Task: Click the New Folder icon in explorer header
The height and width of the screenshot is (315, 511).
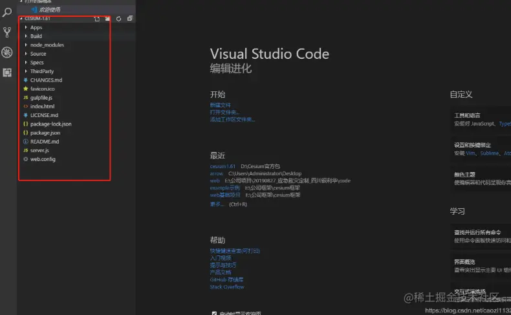Action: point(107,19)
